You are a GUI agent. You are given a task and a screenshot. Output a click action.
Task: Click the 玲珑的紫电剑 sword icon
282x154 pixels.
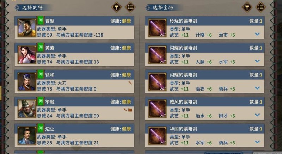click(x=157, y=28)
